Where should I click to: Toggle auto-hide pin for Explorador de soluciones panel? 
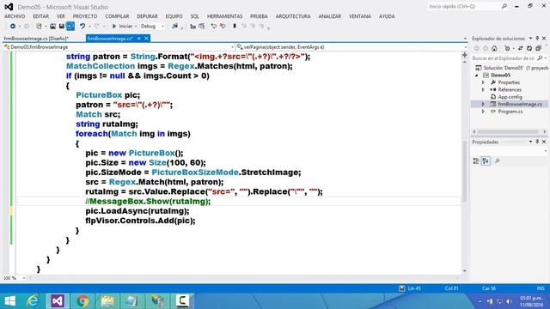(537, 38)
